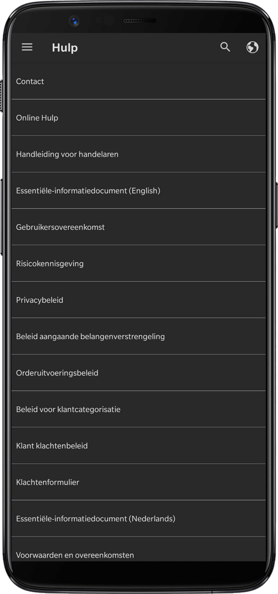The height and width of the screenshot is (594, 278).
Task: Open Essentiële-informatiedocument (English)
Action: 88,191
